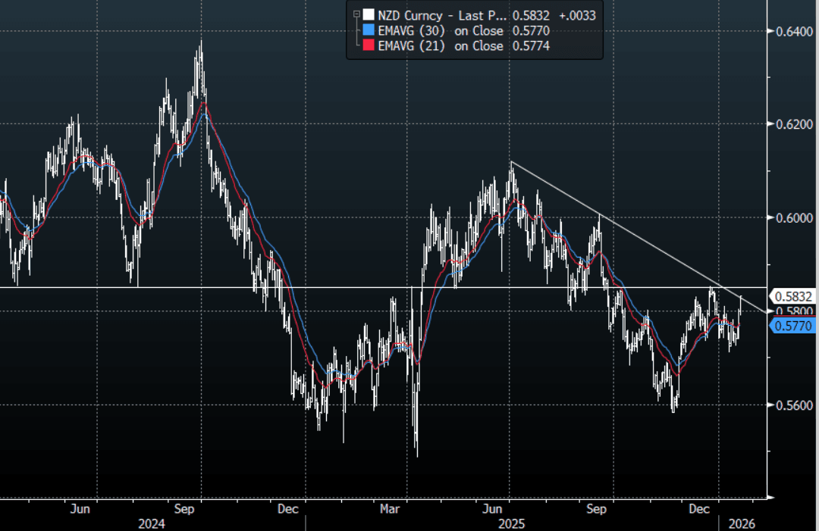Screen dimensions: 819x531
Task: Click the 2025 year label on time axis
Action: [512, 523]
